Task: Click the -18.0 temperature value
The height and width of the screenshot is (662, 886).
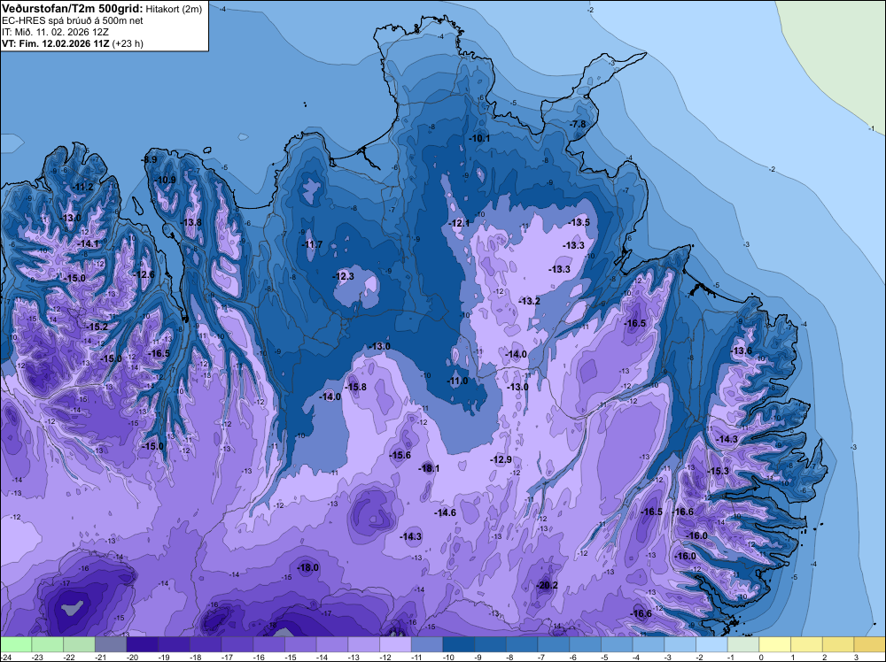Action: point(308,568)
